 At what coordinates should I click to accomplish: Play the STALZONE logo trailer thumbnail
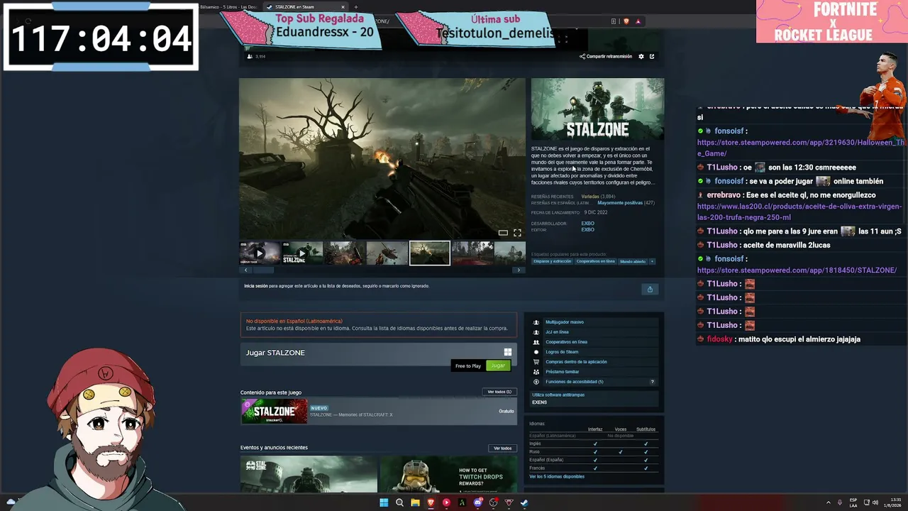point(302,253)
